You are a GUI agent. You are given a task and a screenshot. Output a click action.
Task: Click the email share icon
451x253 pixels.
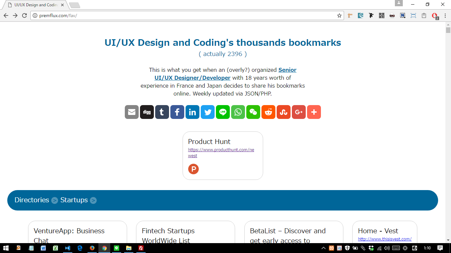132,112
